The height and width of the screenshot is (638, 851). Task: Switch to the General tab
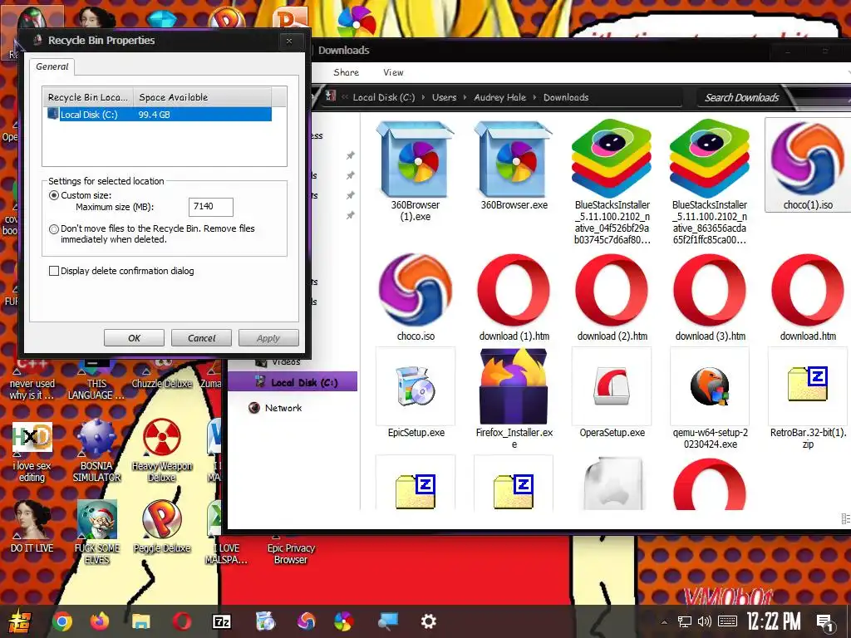coord(52,66)
